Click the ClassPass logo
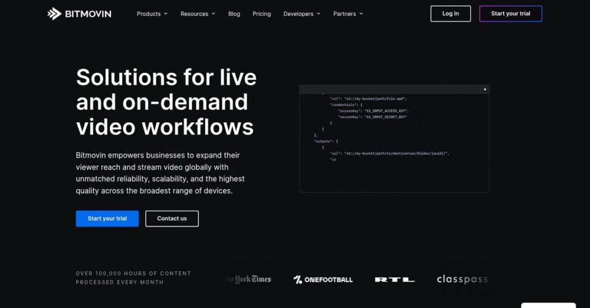 pos(462,279)
